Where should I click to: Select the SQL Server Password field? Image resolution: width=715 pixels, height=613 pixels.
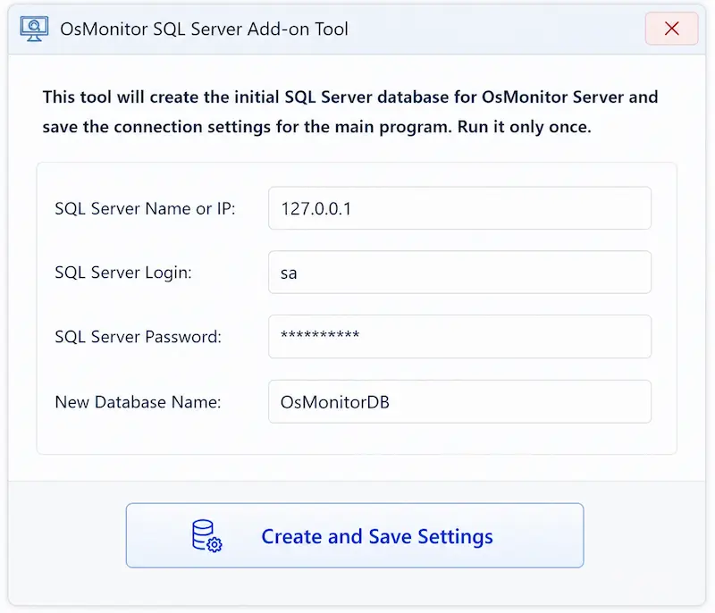coord(459,336)
